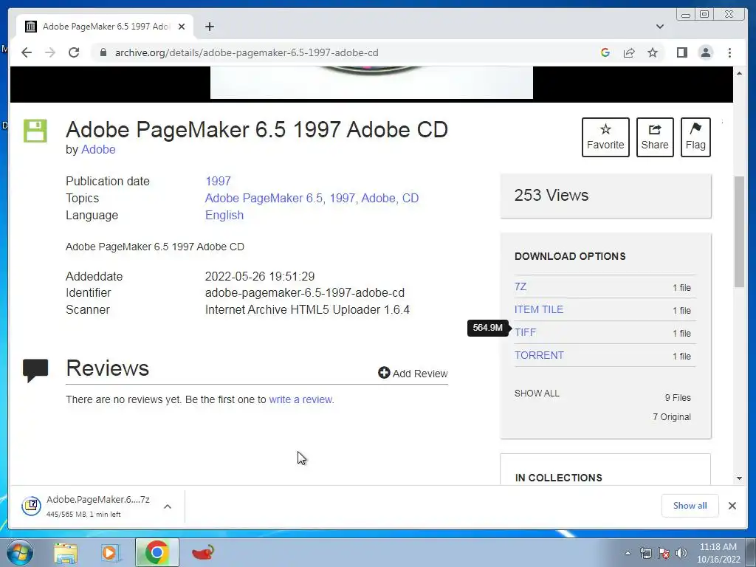This screenshot has width=756, height=567.
Task: Open Windows Media Player from taskbar
Action: [x=111, y=552]
